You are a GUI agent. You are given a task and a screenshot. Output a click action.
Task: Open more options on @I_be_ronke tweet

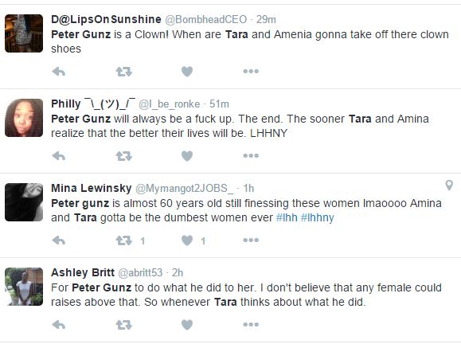click(x=251, y=155)
